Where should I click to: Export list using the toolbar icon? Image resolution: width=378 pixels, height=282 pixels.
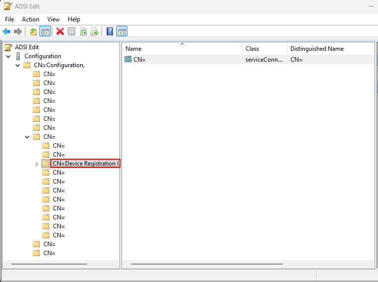point(95,31)
